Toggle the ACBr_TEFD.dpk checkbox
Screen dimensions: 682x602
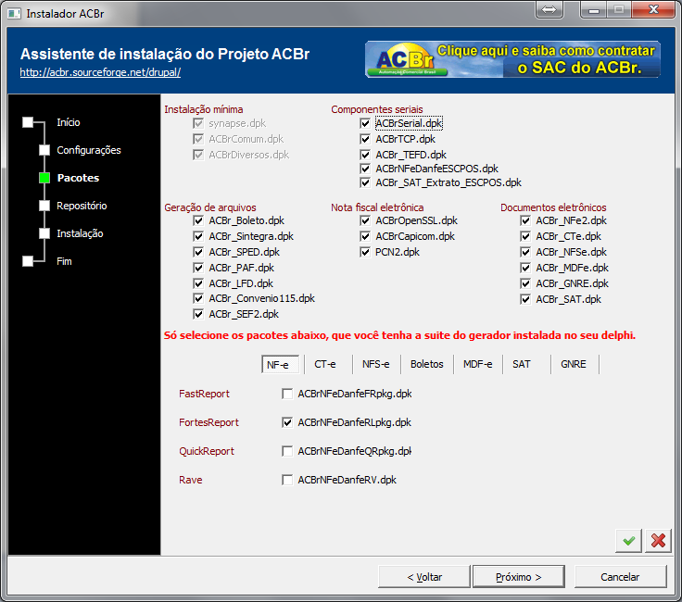pos(365,155)
